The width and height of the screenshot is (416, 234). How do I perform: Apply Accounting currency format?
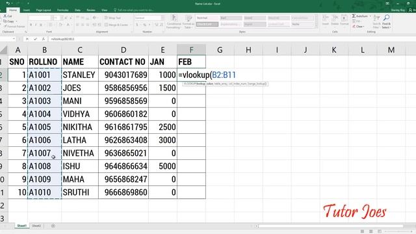tap(138, 25)
